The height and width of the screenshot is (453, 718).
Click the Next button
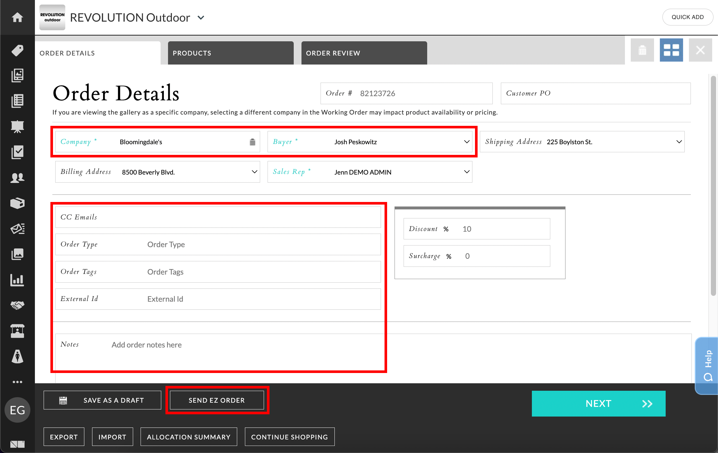pyautogui.click(x=599, y=404)
